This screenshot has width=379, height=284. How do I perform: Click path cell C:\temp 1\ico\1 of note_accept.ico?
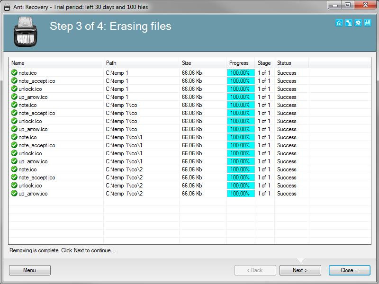(x=124, y=145)
